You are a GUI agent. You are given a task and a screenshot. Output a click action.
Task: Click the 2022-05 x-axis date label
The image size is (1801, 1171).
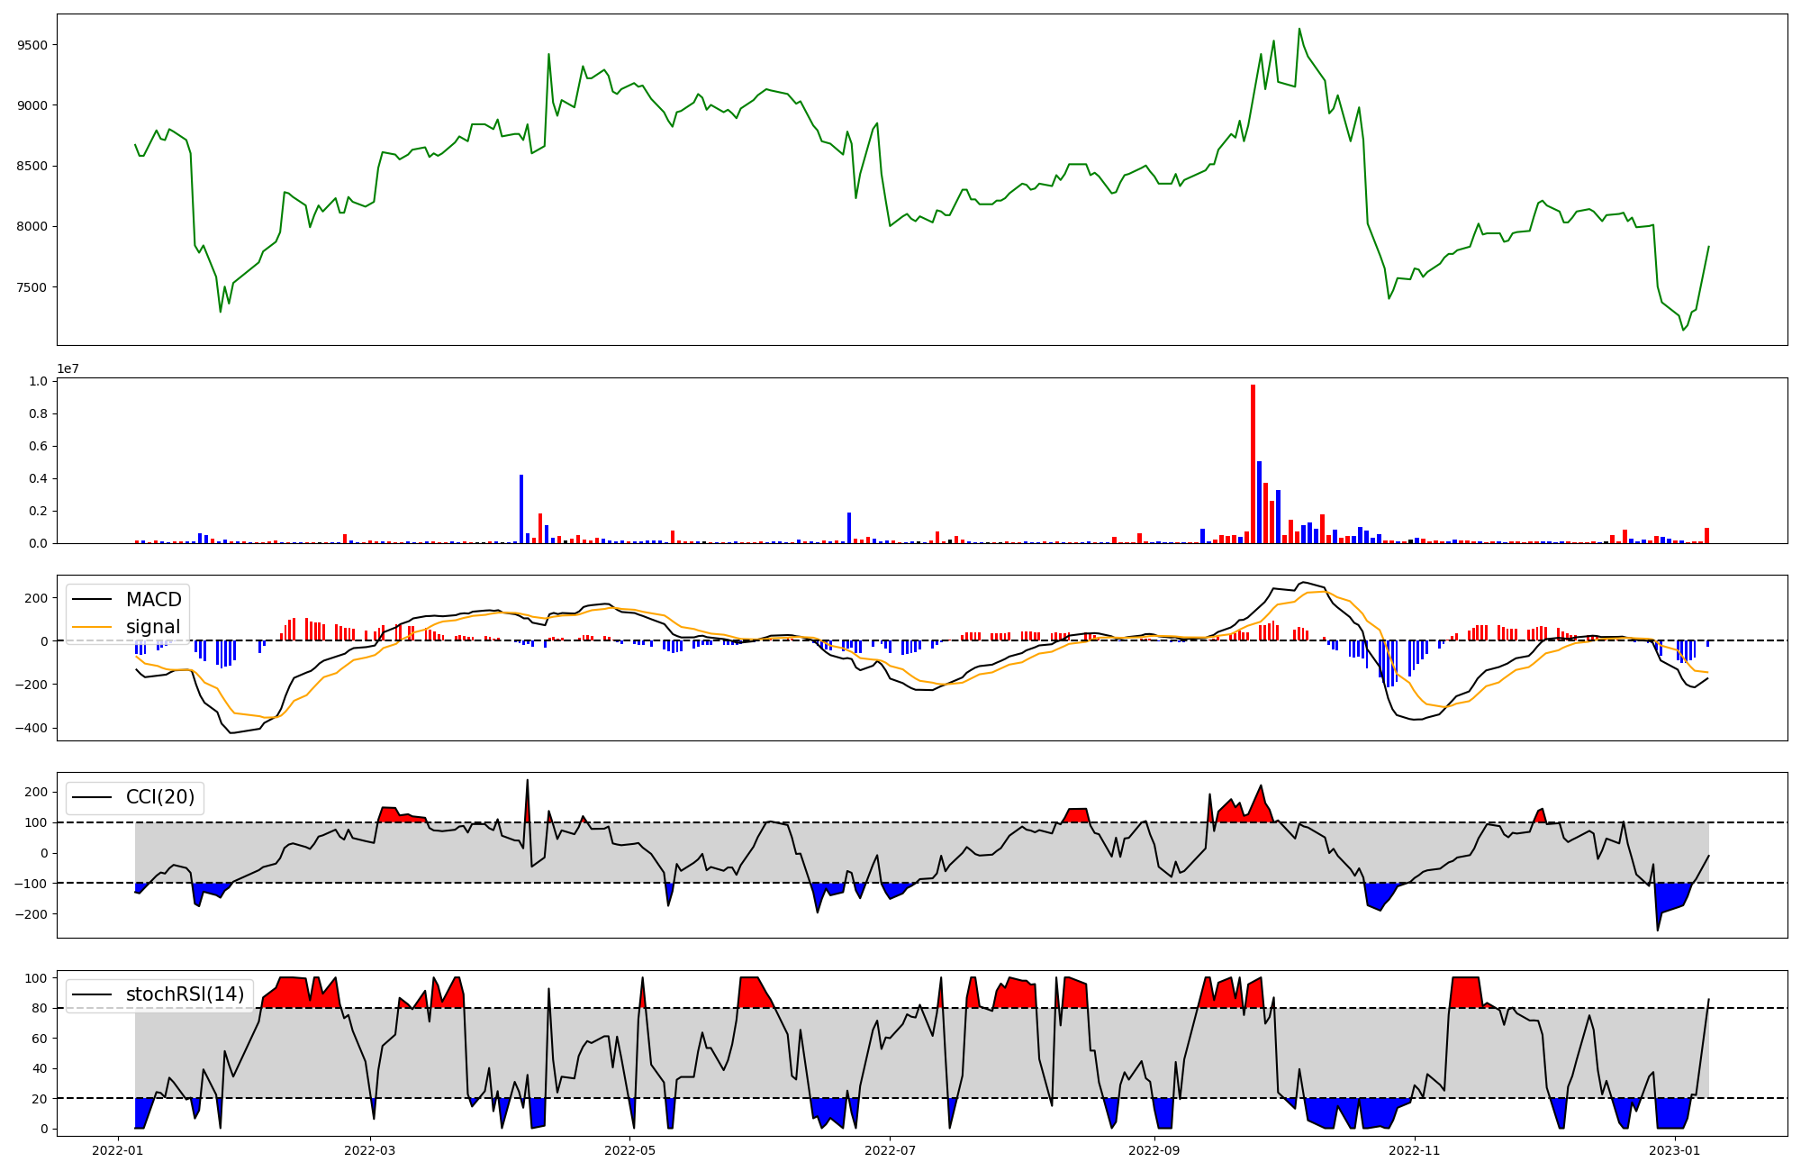(x=629, y=1150)
